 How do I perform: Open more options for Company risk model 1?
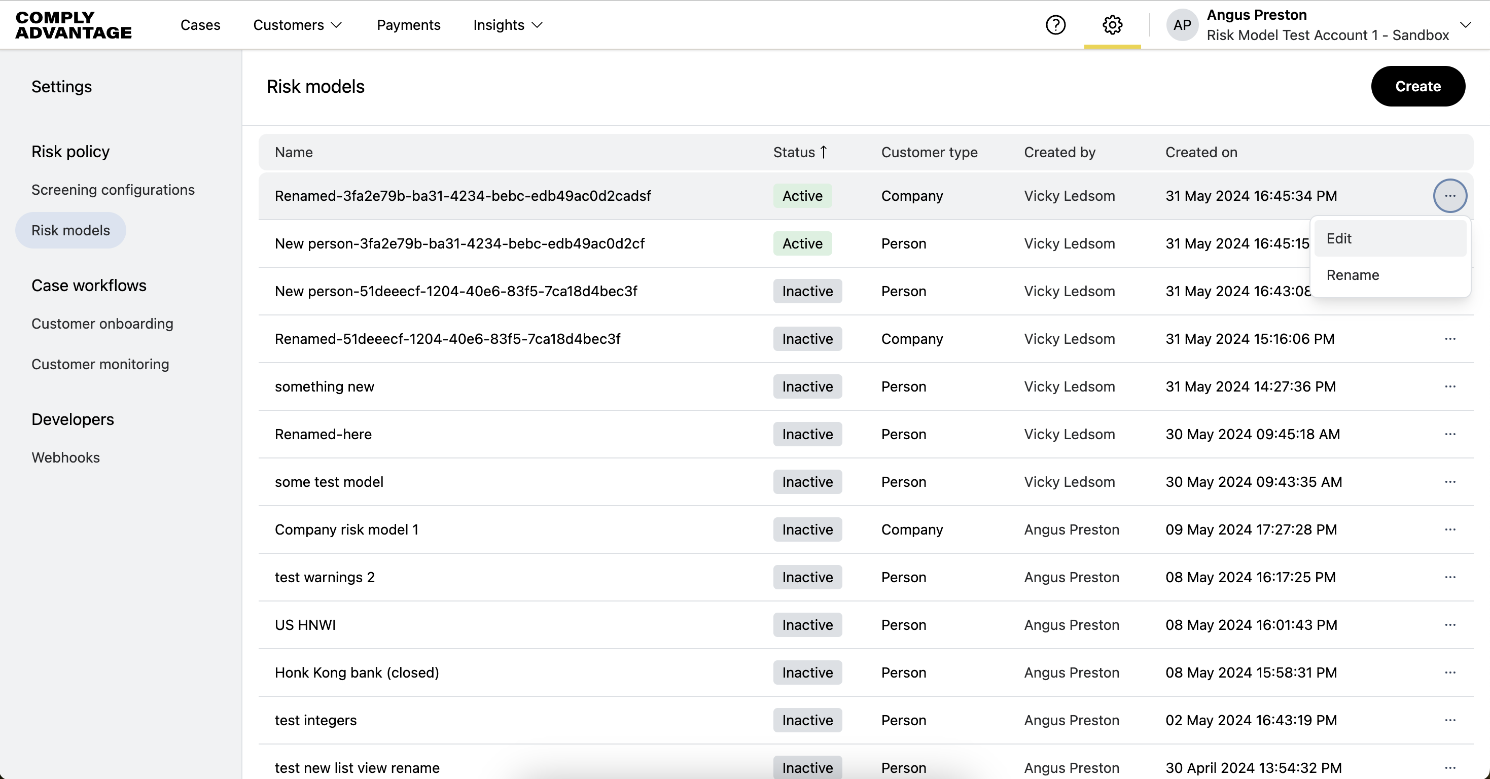click(x=1449, y=530)
